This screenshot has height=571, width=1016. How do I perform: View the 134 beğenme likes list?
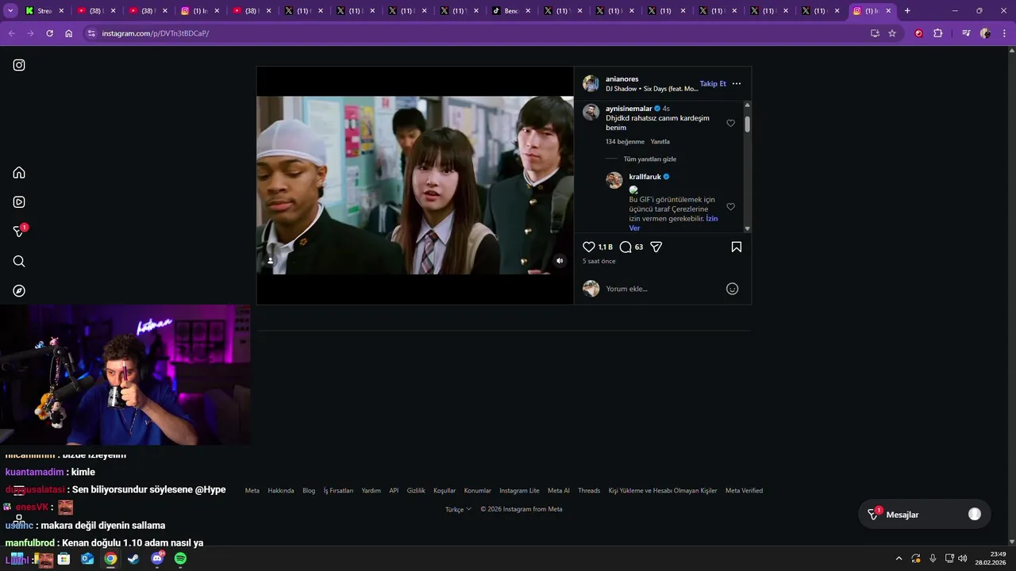coord(625,142)
